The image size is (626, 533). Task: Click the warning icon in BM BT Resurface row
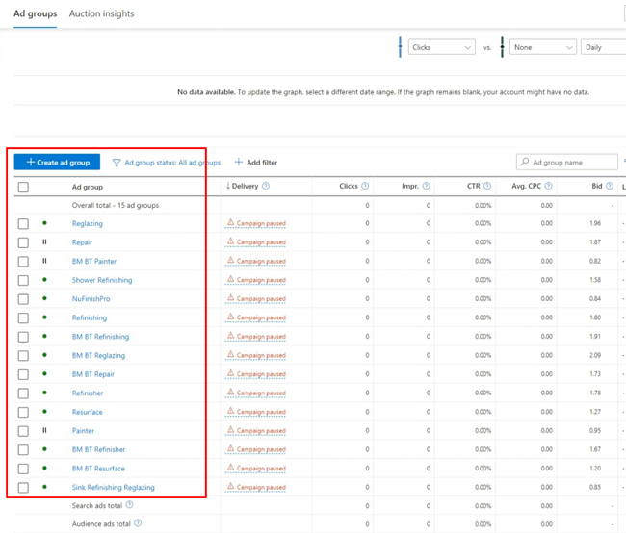[230, 468]
